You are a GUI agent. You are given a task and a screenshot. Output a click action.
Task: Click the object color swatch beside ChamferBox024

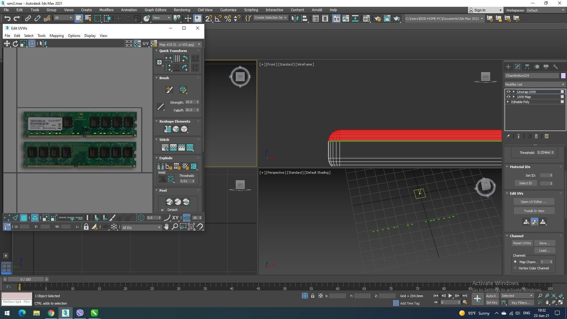563,76
